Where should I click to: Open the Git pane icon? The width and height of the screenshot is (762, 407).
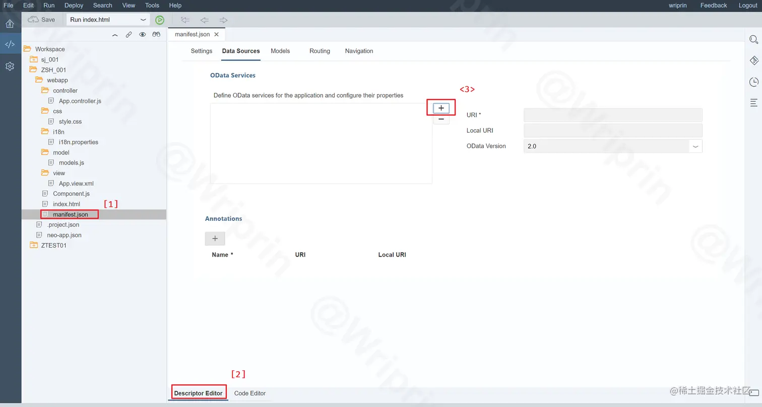754,60
